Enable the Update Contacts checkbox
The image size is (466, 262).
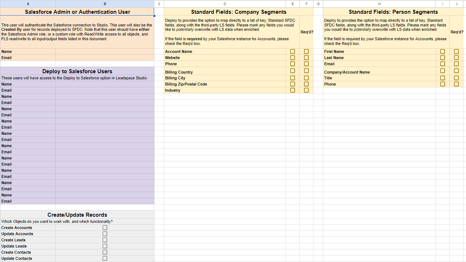click(x=105, y=258)
